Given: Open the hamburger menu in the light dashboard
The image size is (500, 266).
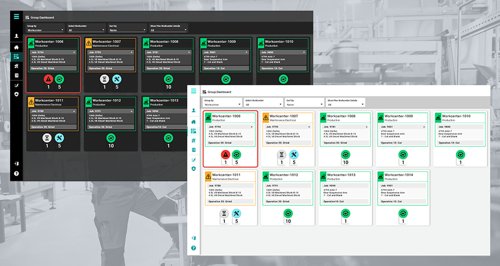Looking at the screenshot, I should [x=194, y=92].
